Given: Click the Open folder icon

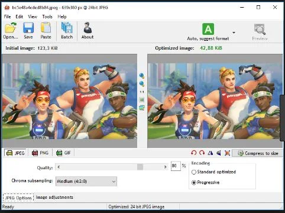Looking at the screenshot, I should point(11,28).
